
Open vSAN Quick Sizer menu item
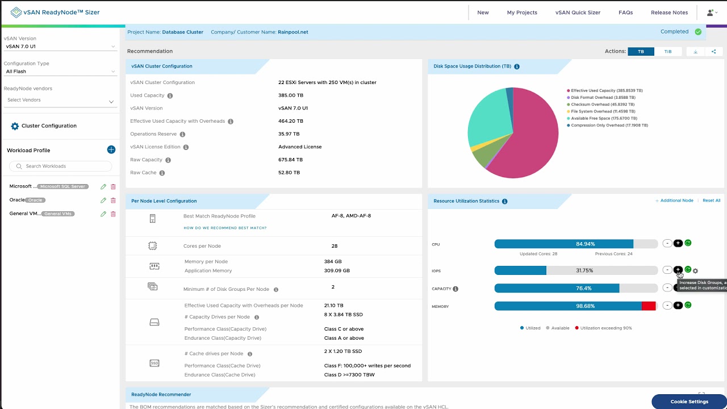[578, 12]
